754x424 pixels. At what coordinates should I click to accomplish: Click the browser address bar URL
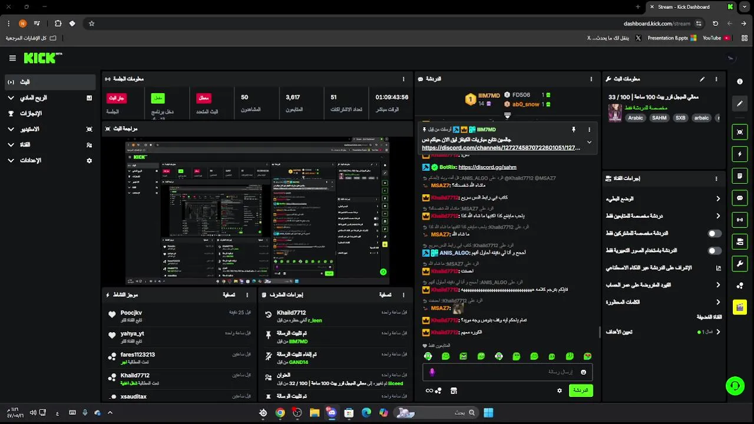pos(657,24)
